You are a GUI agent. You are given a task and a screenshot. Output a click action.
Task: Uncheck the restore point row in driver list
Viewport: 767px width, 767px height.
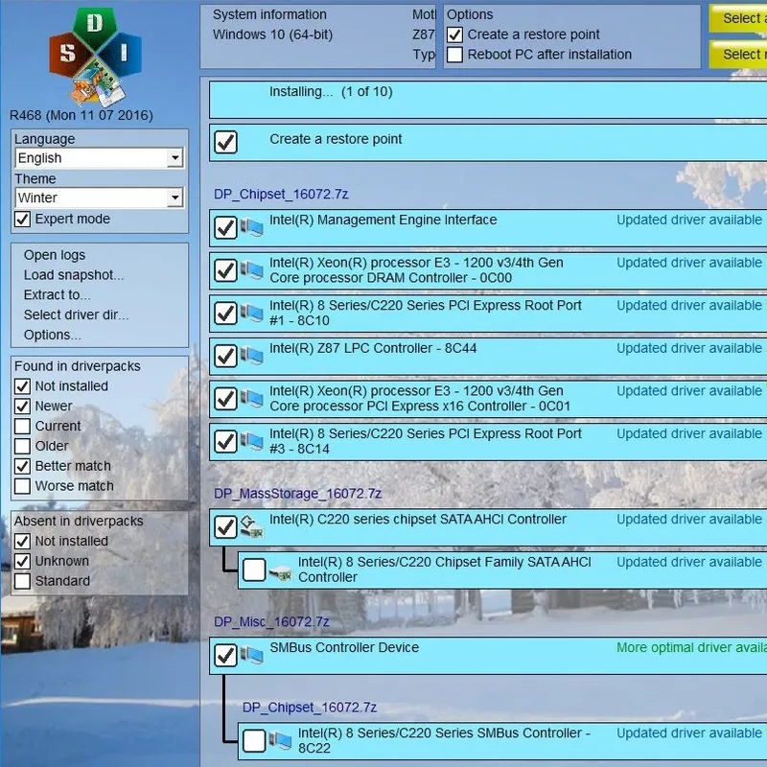tap(225, 142)
